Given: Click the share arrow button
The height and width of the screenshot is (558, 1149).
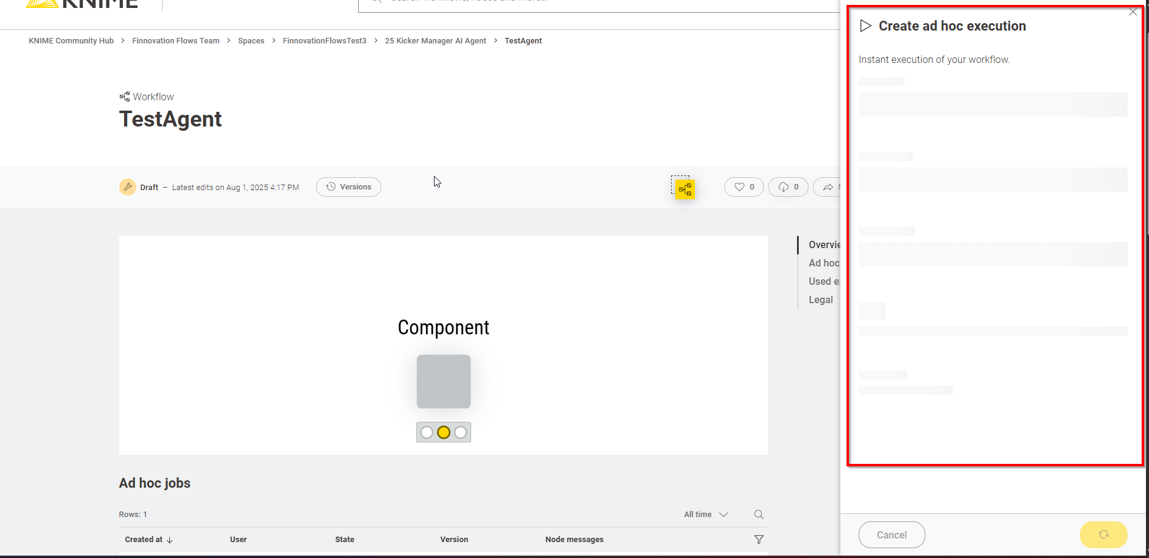Looking at the screenshot, I should [x=827, y=187].
